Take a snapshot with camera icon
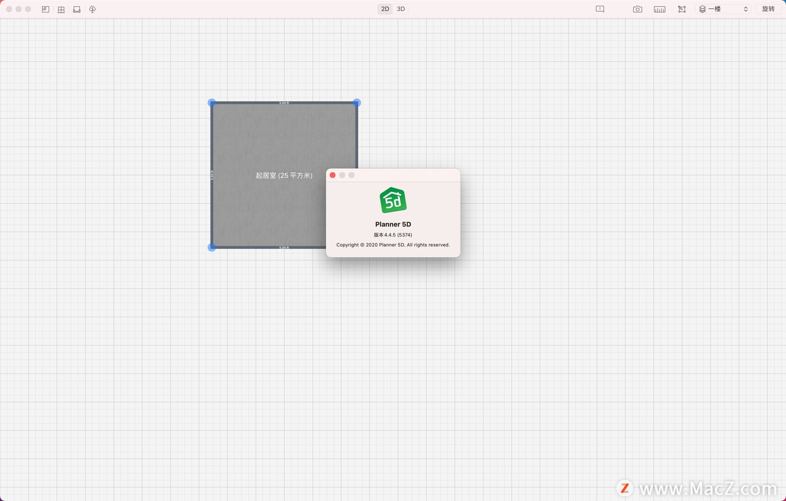 tap(638, 9)
